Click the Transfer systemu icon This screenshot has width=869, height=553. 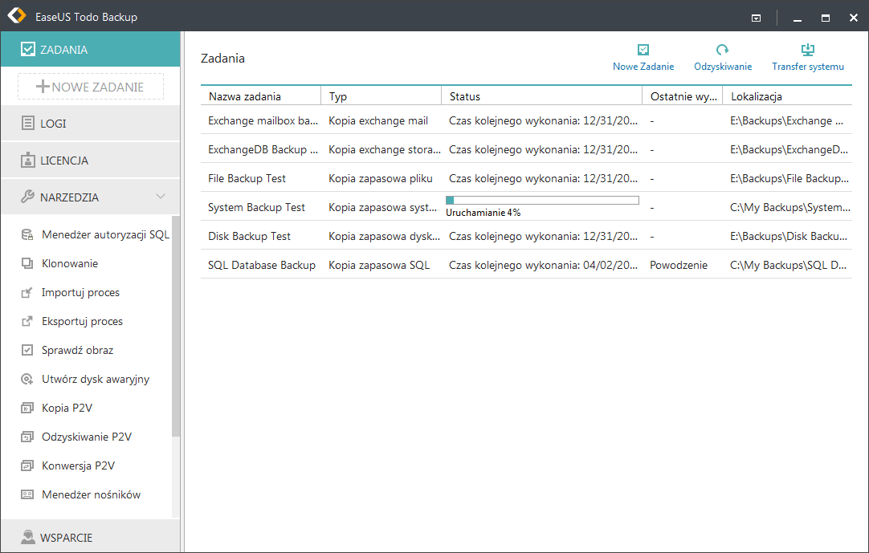[x=807, y=51]
